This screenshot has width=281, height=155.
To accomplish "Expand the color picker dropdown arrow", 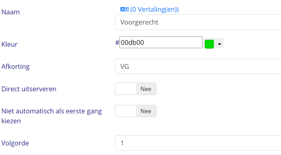I will [219, 44].
